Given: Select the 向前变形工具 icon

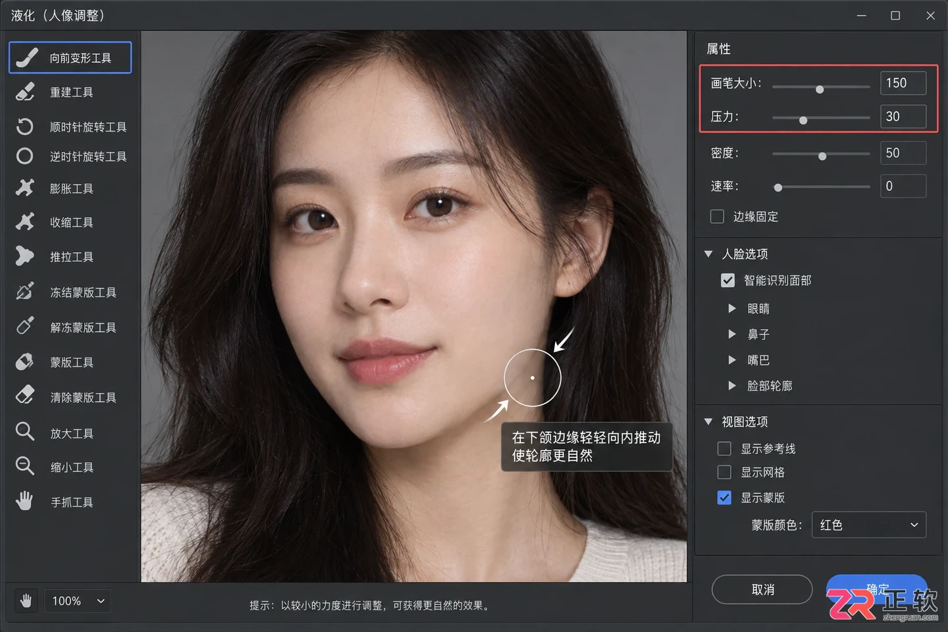Looking at the screenshot, I should tap(26, 57).
